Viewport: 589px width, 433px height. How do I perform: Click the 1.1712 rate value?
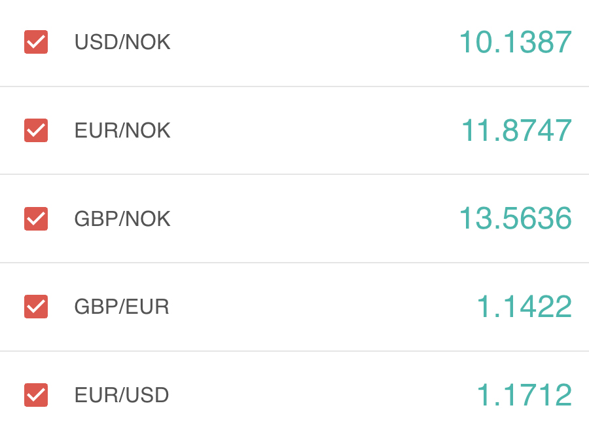[524, 395]
